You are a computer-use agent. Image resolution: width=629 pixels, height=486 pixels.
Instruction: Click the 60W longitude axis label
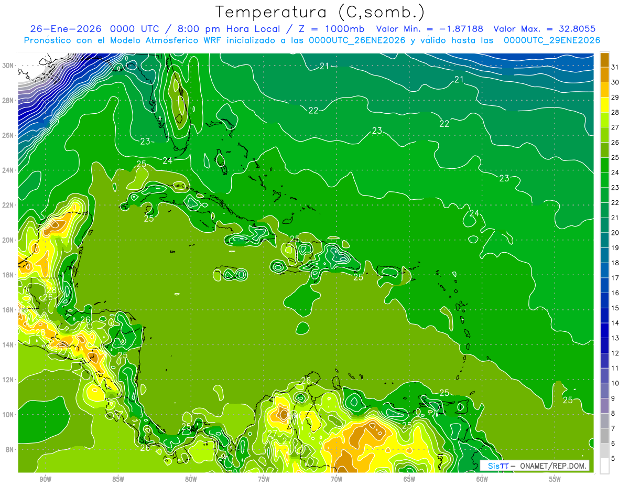coord(482,479)
